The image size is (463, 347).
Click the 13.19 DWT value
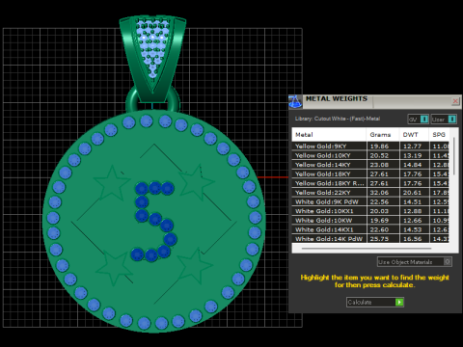(412, 155)
